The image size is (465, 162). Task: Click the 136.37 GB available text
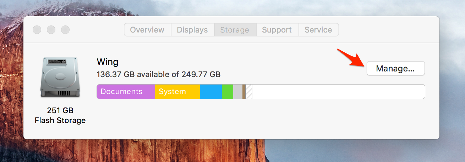click(x=158, y=75)
